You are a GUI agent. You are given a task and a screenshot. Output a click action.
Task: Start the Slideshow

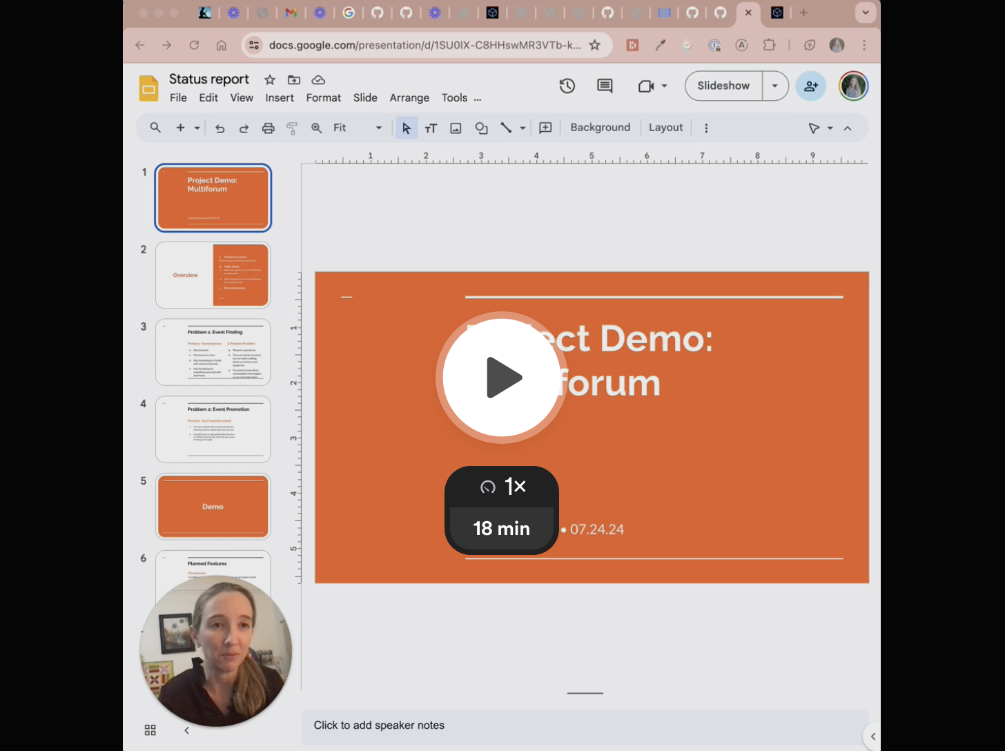click(723, 86)
